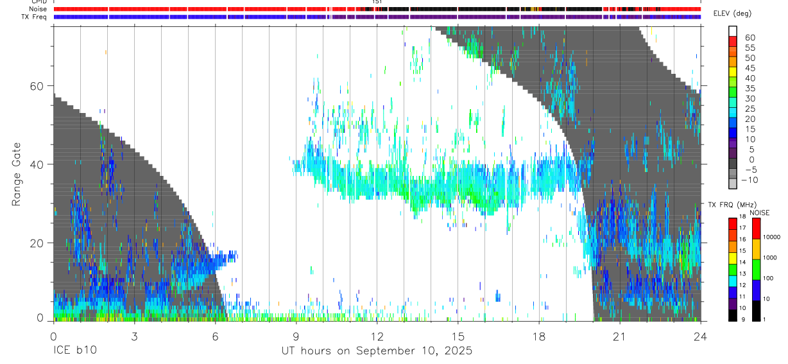Screen dimensions: 788x364
Task: Click NOISE legend label 1000
Action: pyautogui.click(x=771, y=258)
